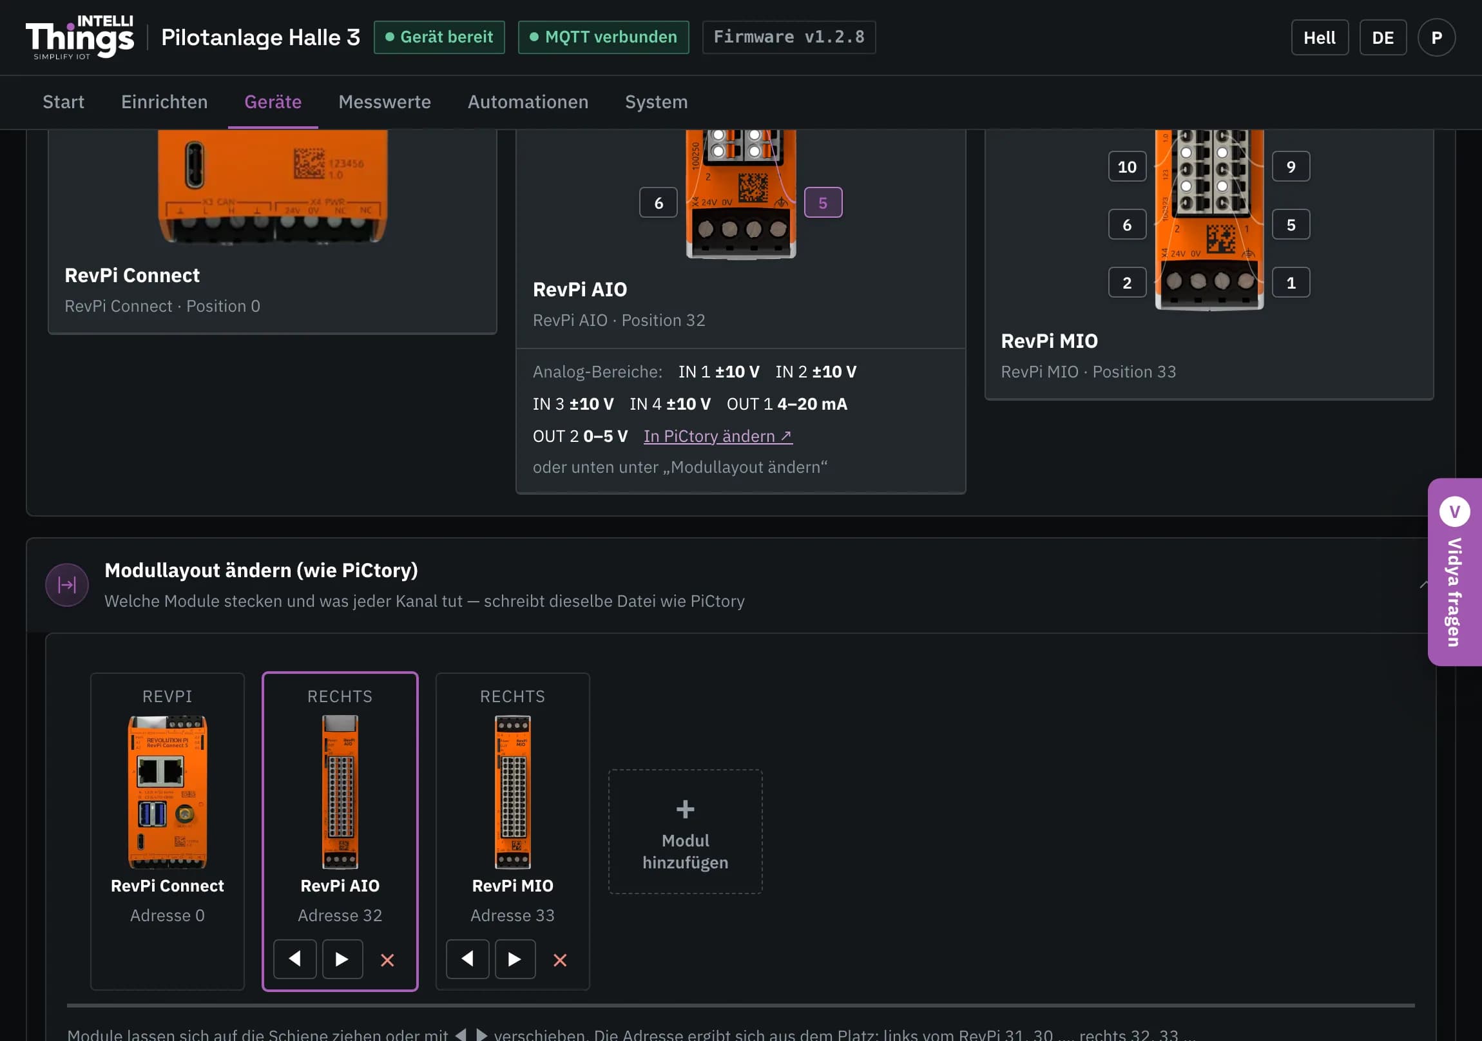This screenshot has width=1482, height=1041.
Task: Click the RevPi MIO card title
Action: tap(1049, 341)
